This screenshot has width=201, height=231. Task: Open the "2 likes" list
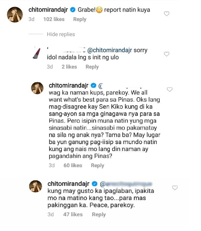69,67
